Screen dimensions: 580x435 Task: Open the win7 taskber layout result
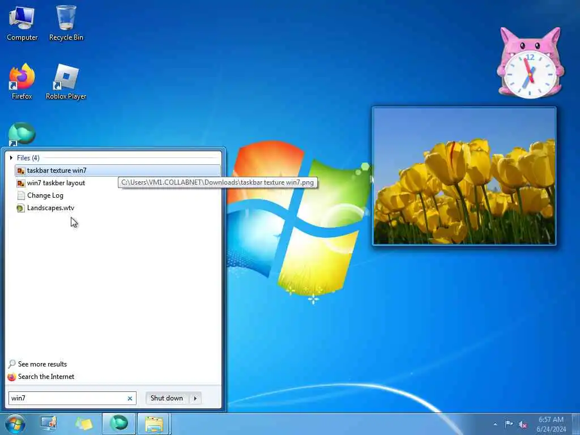point(118,183)
